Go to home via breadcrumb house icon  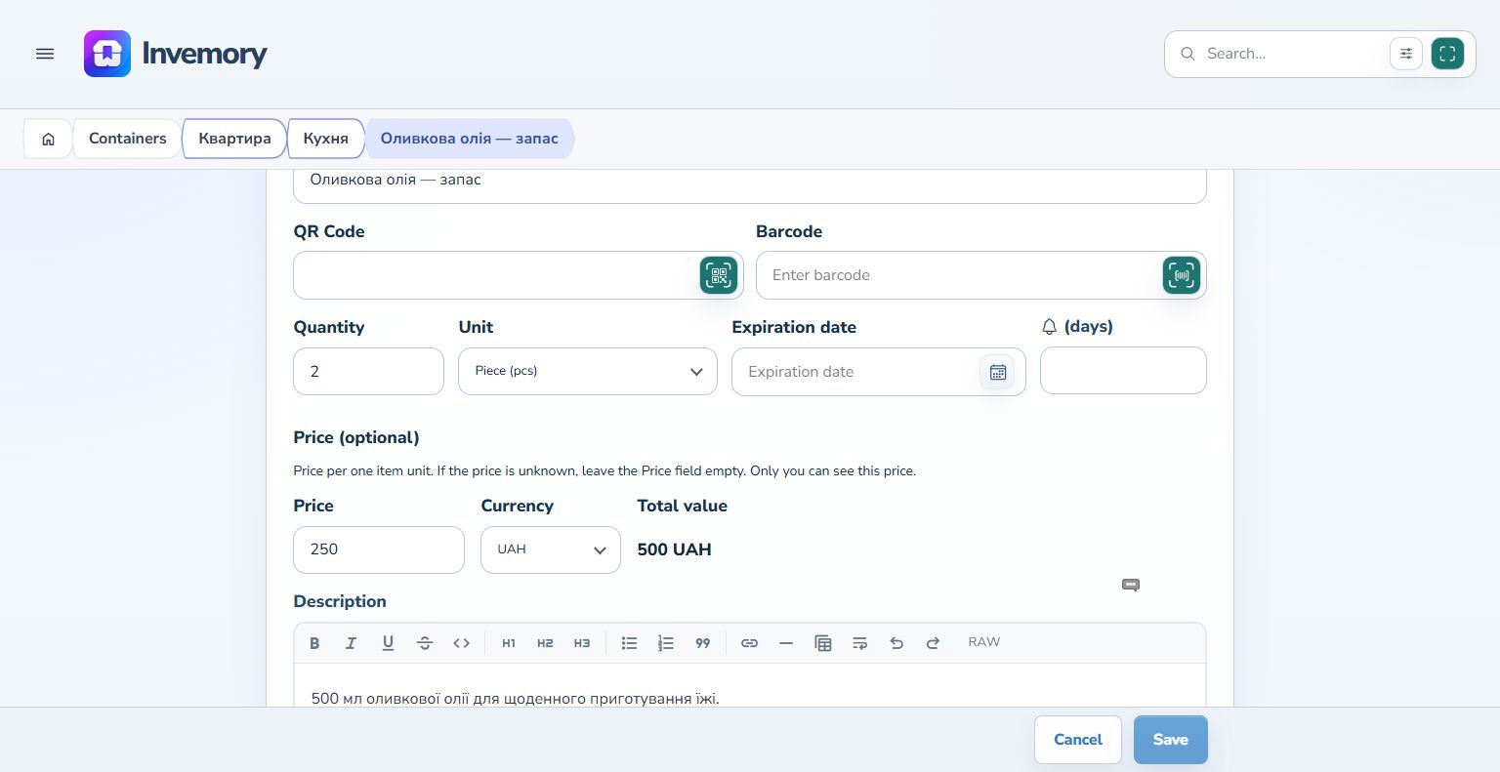coord(48,139)
